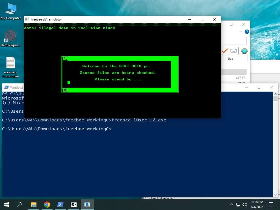Click the resize icon on the green UNIX dialog

[65, 59]
